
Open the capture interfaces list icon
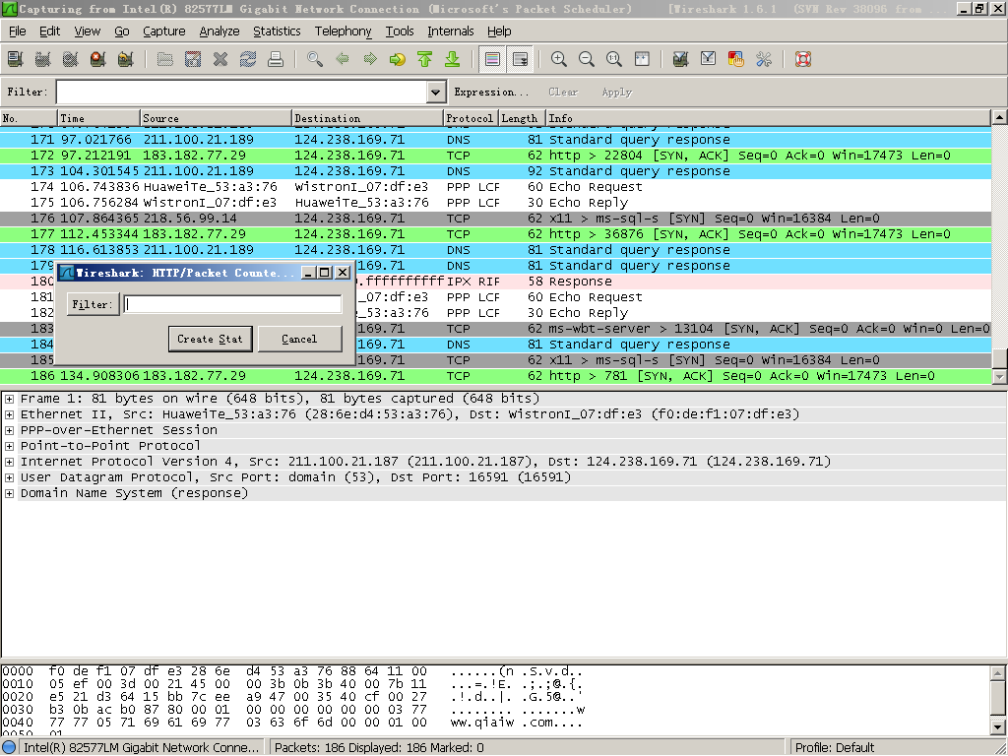(16, 59)
